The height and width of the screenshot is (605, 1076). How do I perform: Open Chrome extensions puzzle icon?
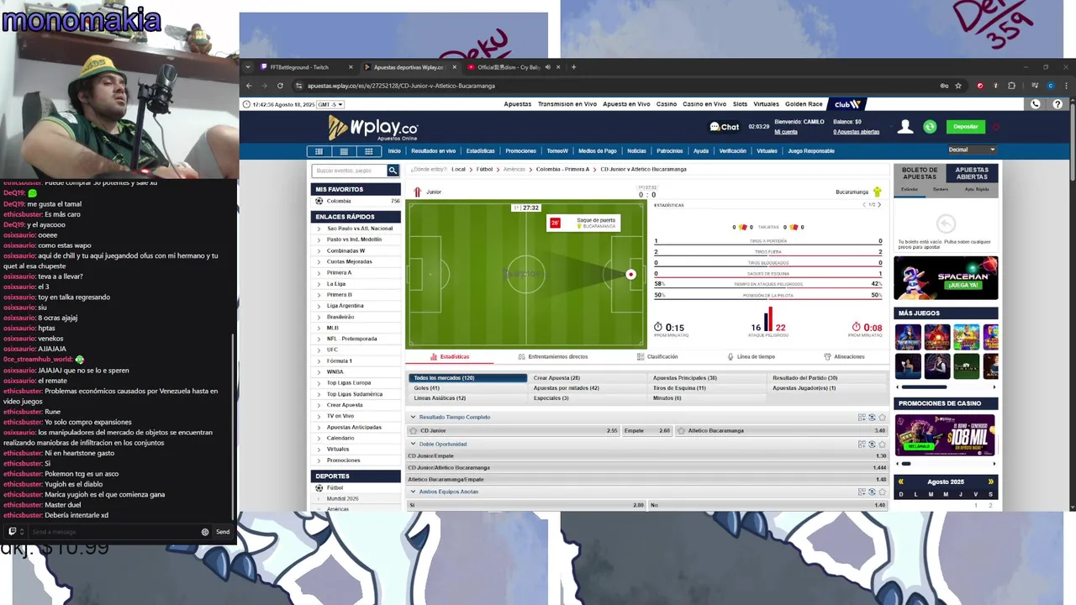[1011, 86]
